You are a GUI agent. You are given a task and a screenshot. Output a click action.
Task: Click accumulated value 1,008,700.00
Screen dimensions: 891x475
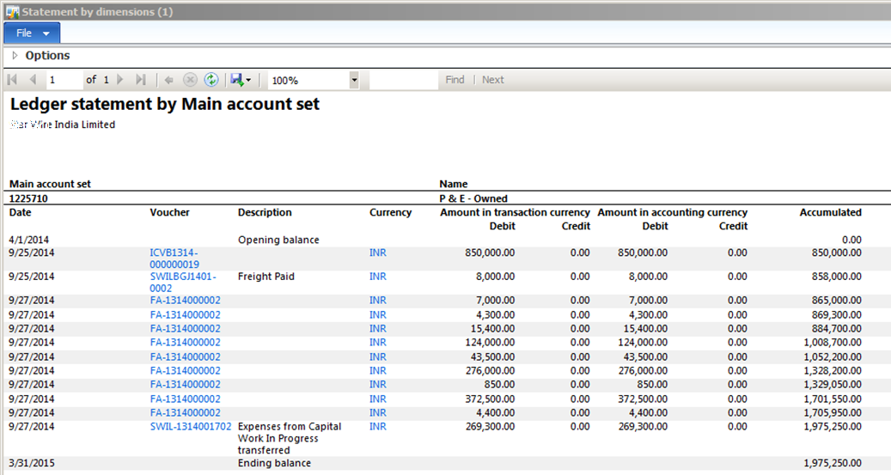(833, 343)
